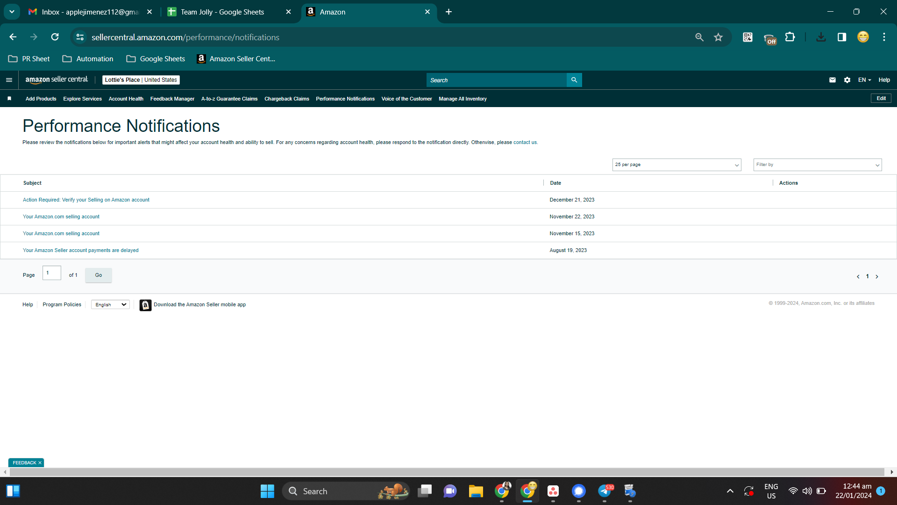
Task: Open the Seller Central settings gear
Action: coord(847,80)
